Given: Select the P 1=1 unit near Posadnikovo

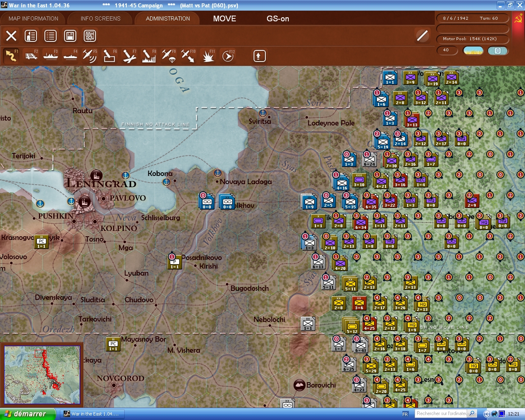Looking at the screenshot, I should 175,262.
